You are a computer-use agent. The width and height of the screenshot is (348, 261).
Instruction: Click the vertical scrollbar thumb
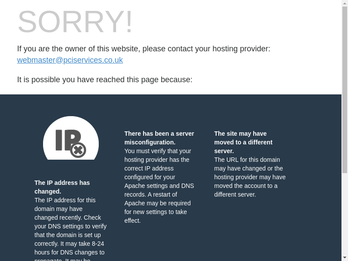coord(345,90)
